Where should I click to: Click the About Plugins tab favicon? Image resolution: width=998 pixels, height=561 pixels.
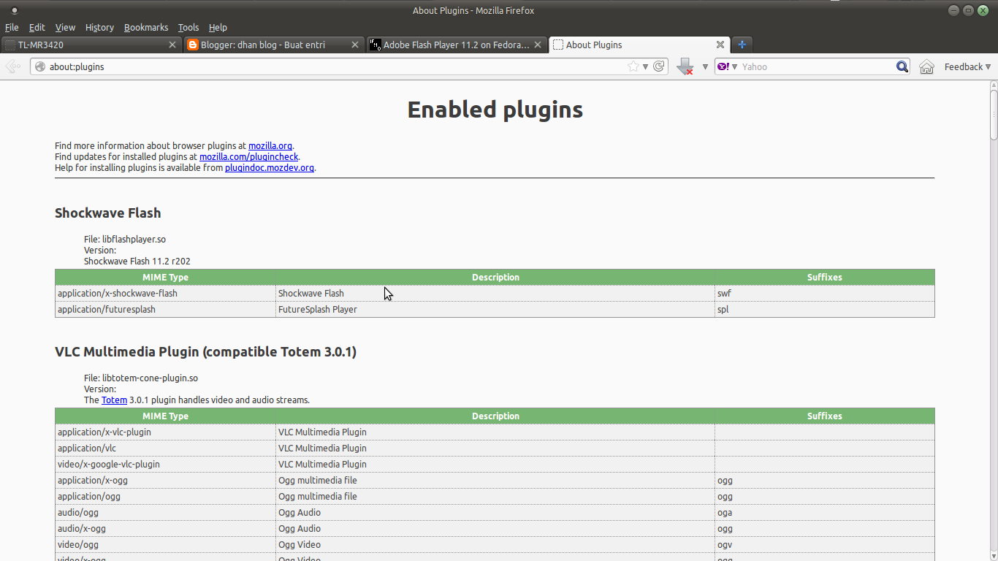[558, 45]
